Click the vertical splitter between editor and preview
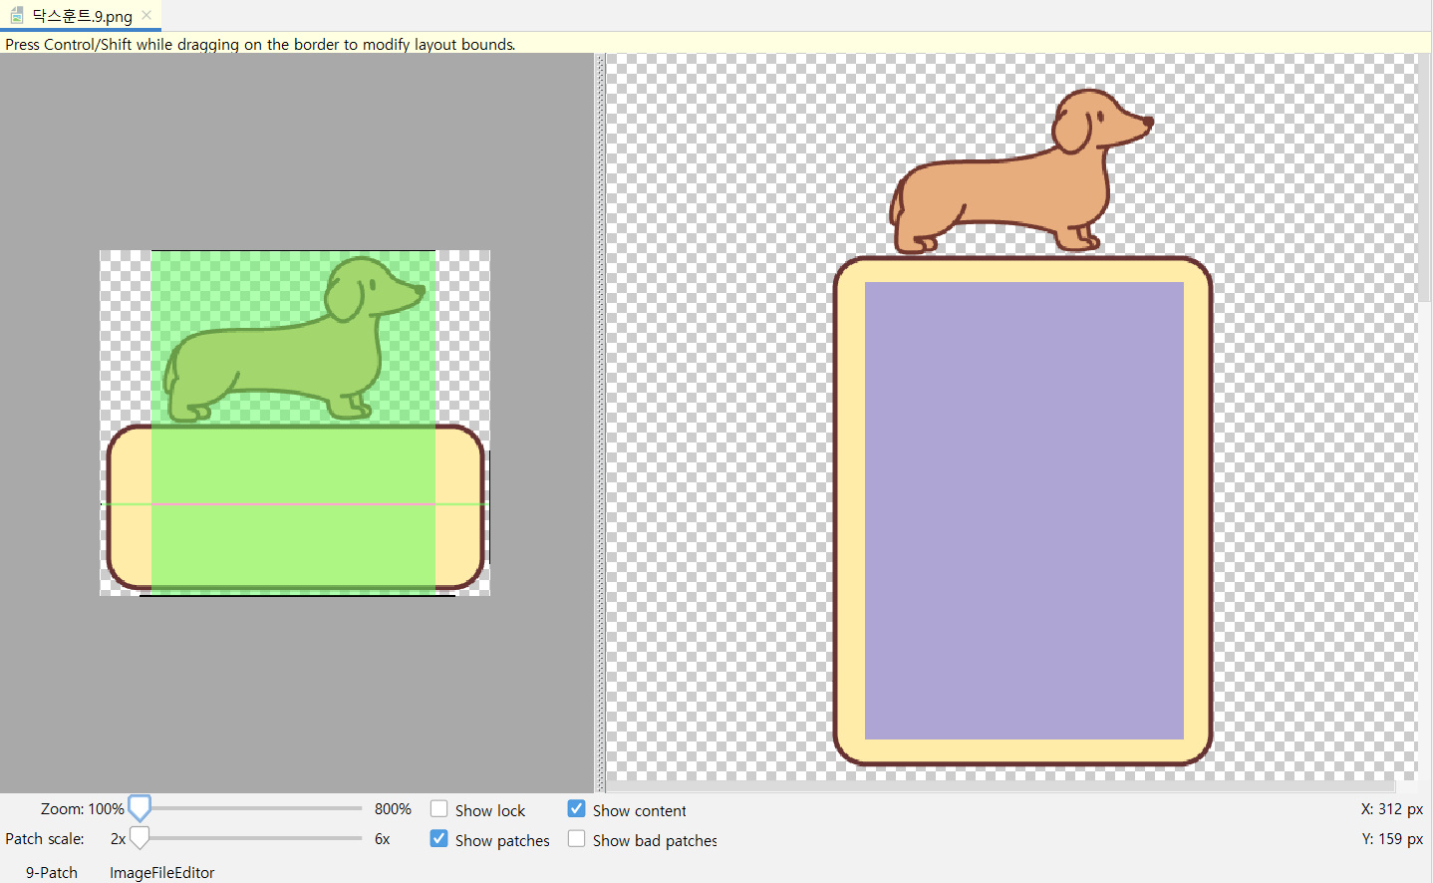This screenshot has width=1433, height=883. pyautogui.click(x=600, y=423)
